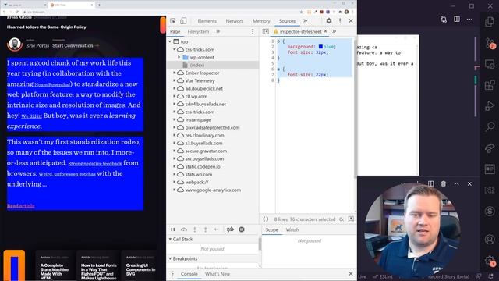Open VS Code Accounts icon
The width and height of the screenshot is (499, 281).
pyautogui.click(x=490, y=239)
